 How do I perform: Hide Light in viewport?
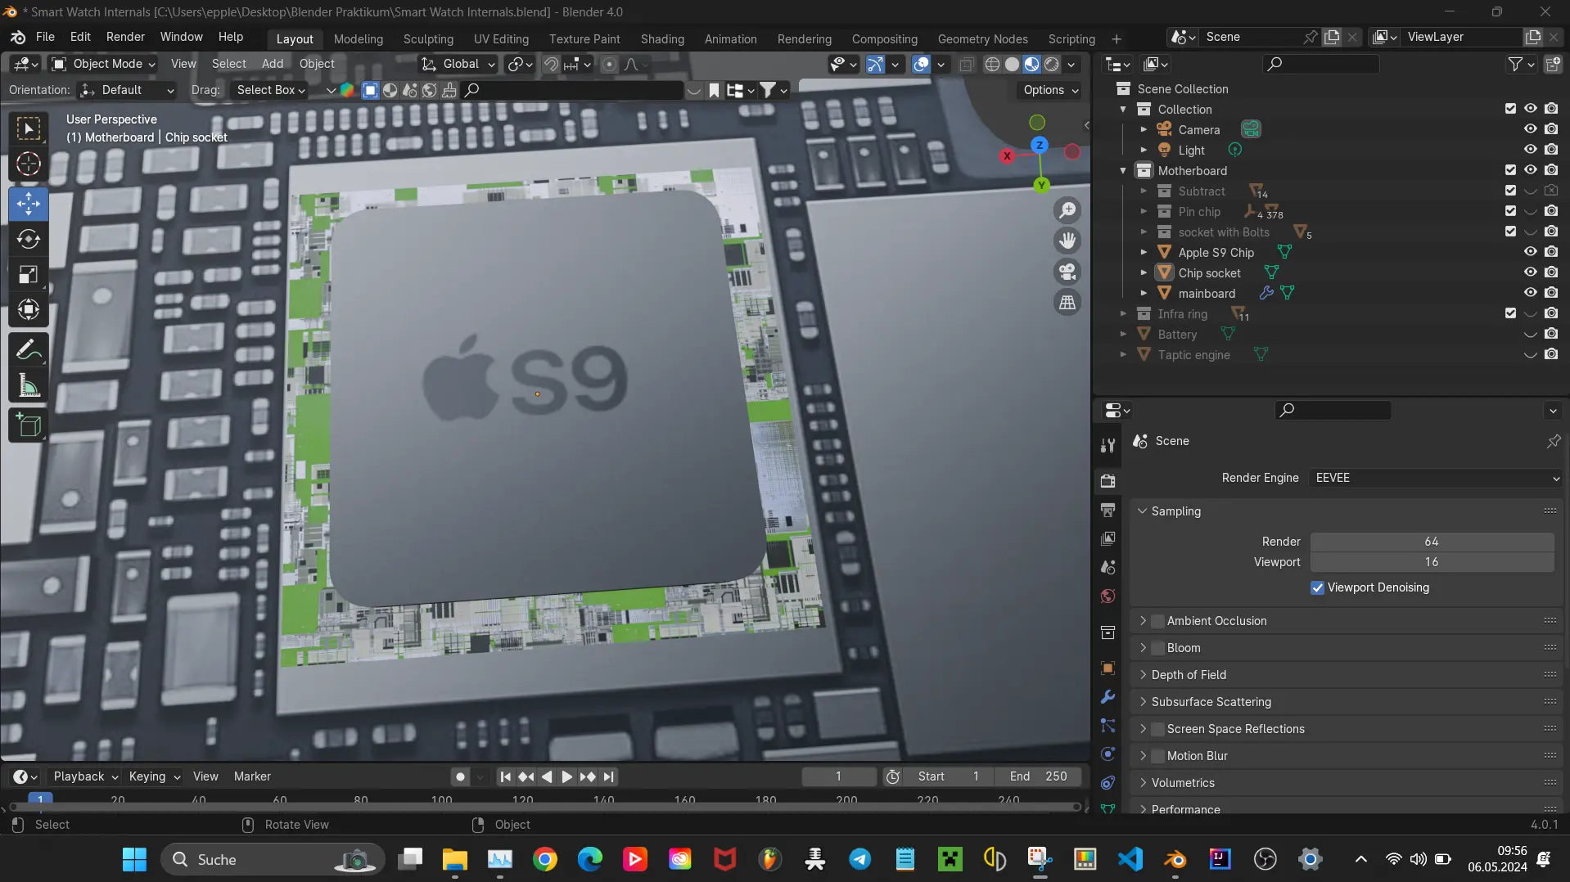tap(1530, 150)
